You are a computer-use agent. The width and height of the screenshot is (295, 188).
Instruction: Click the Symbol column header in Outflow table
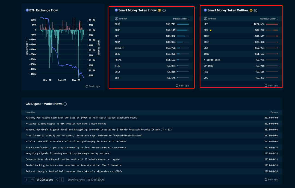click(212, 19)
